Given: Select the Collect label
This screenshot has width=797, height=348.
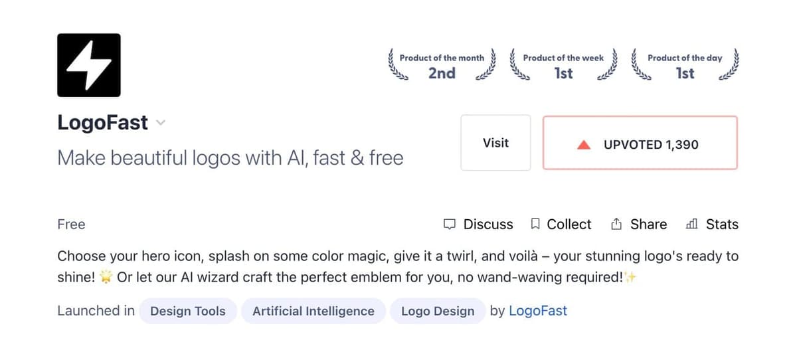Looking at the screenshot, I should pos(569,224).
